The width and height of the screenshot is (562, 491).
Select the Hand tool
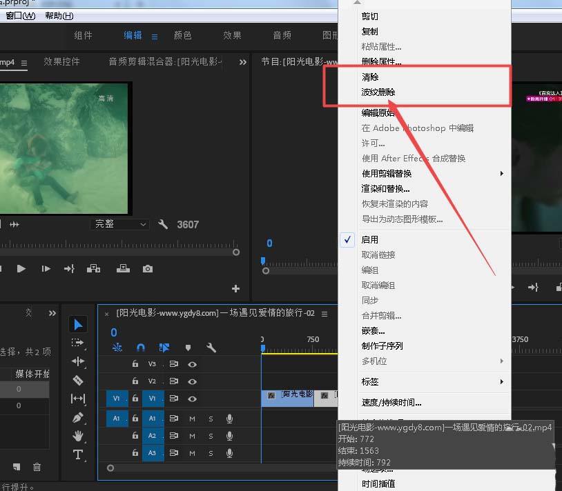coord(78,436)
